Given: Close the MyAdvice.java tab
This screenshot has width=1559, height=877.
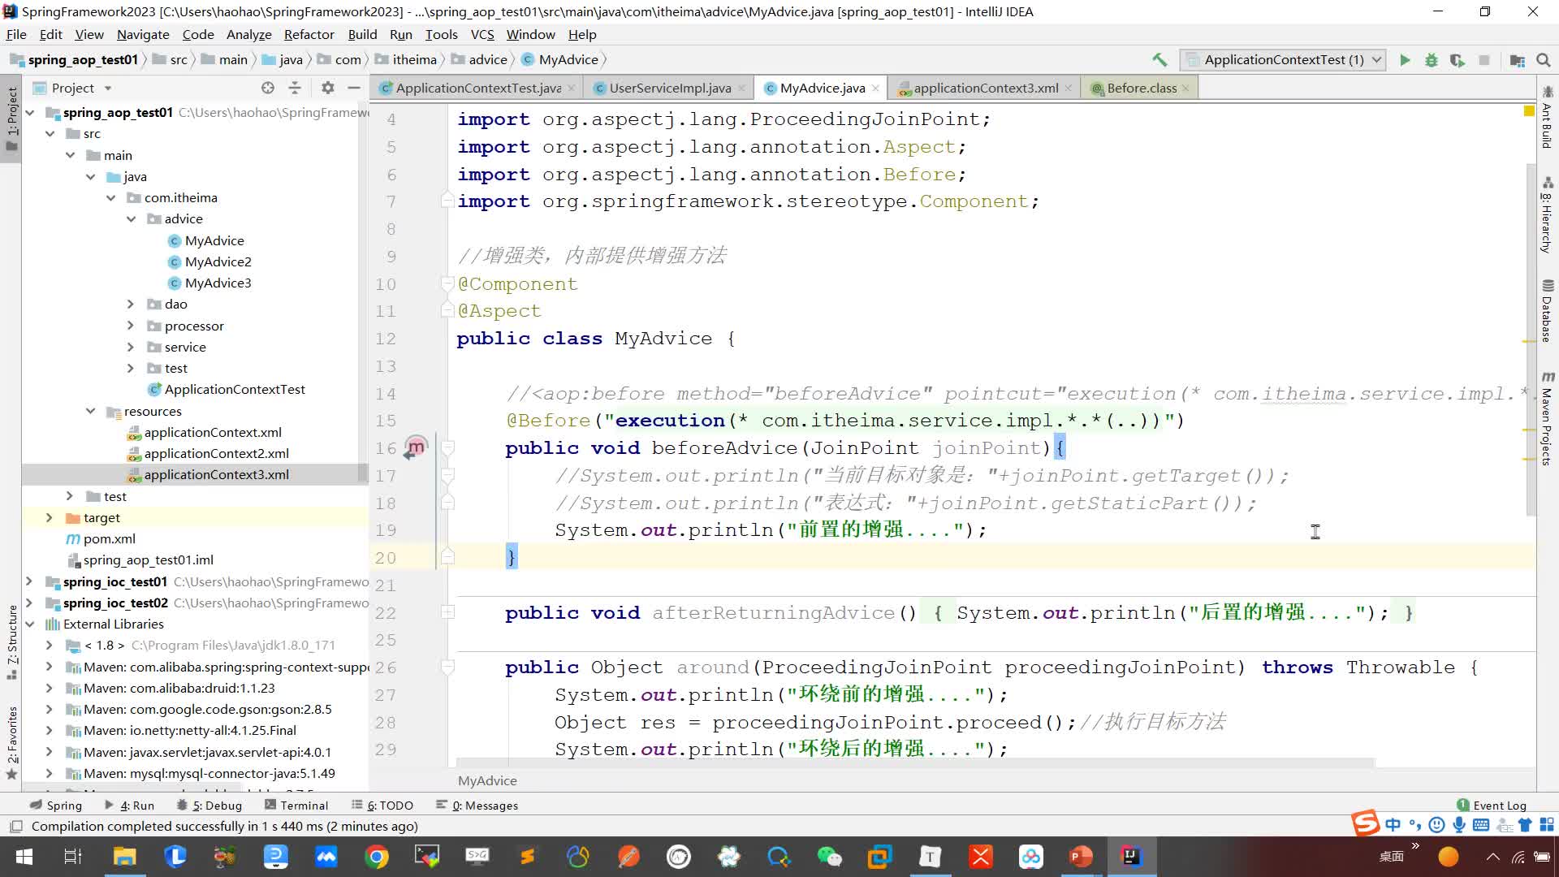Looking at the screenshot, I should tap(875, 89).
